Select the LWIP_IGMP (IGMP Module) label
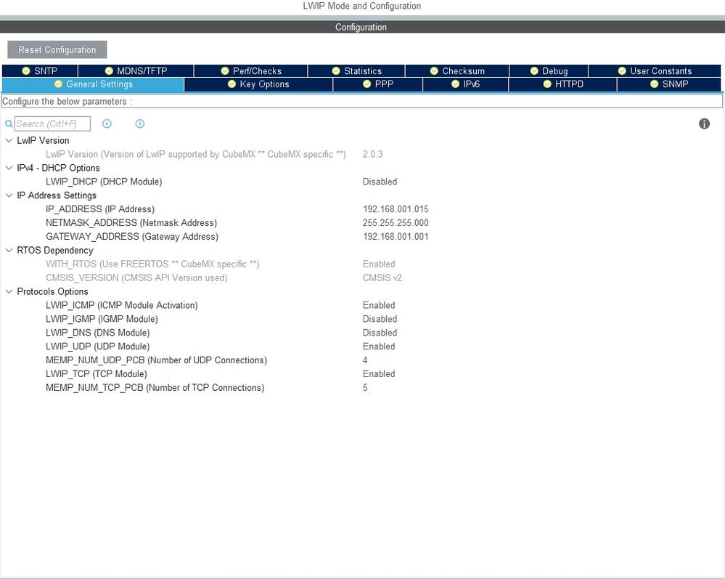 102,319
